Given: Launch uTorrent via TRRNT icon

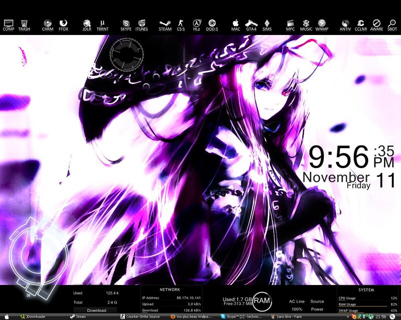Looking at the screenshot, I should tap(103, 25).
